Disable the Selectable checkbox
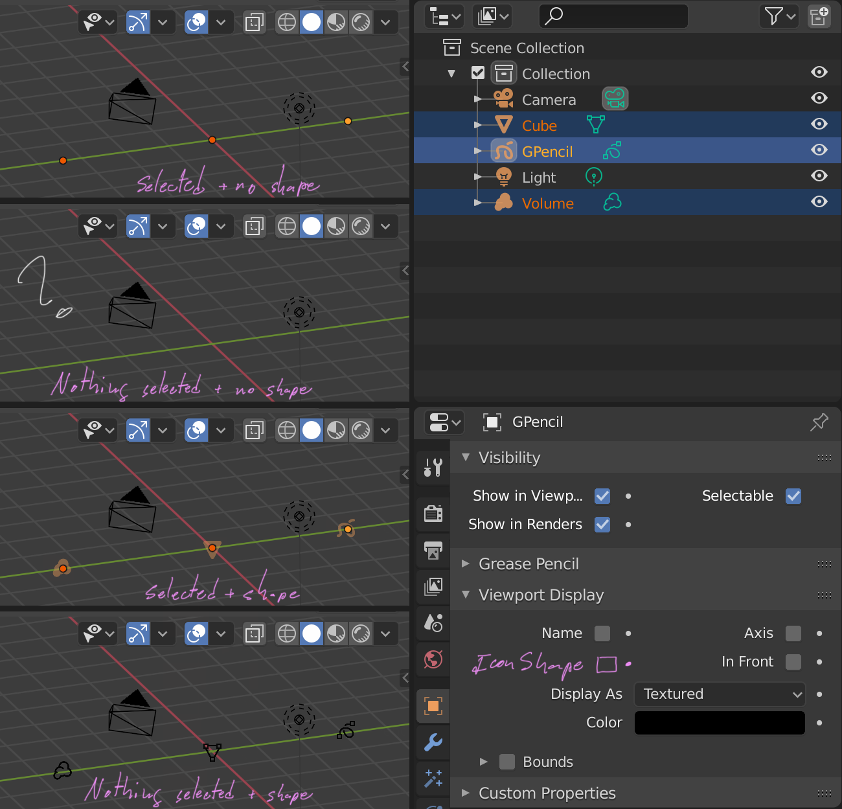This screenshot has width=842, height=809. pos(793,496)
